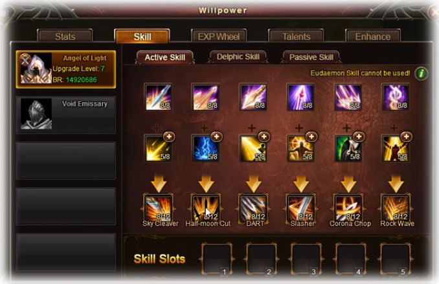
Task: Open the EXP Wheel tab
Action: pyautogui.click(x=219, y=36)
